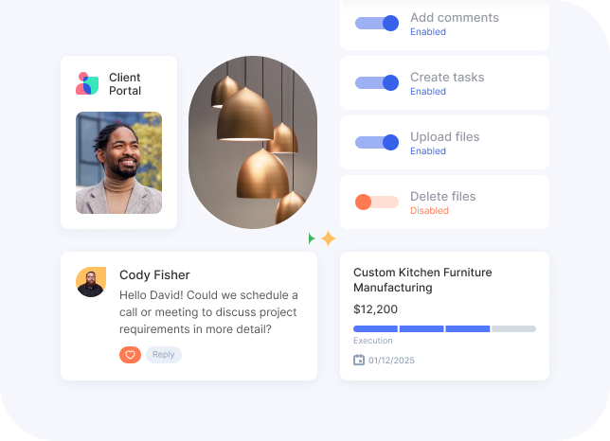The image size is (610, 441).
Task: Click the Client Portal logo icon
Action: 87,83
